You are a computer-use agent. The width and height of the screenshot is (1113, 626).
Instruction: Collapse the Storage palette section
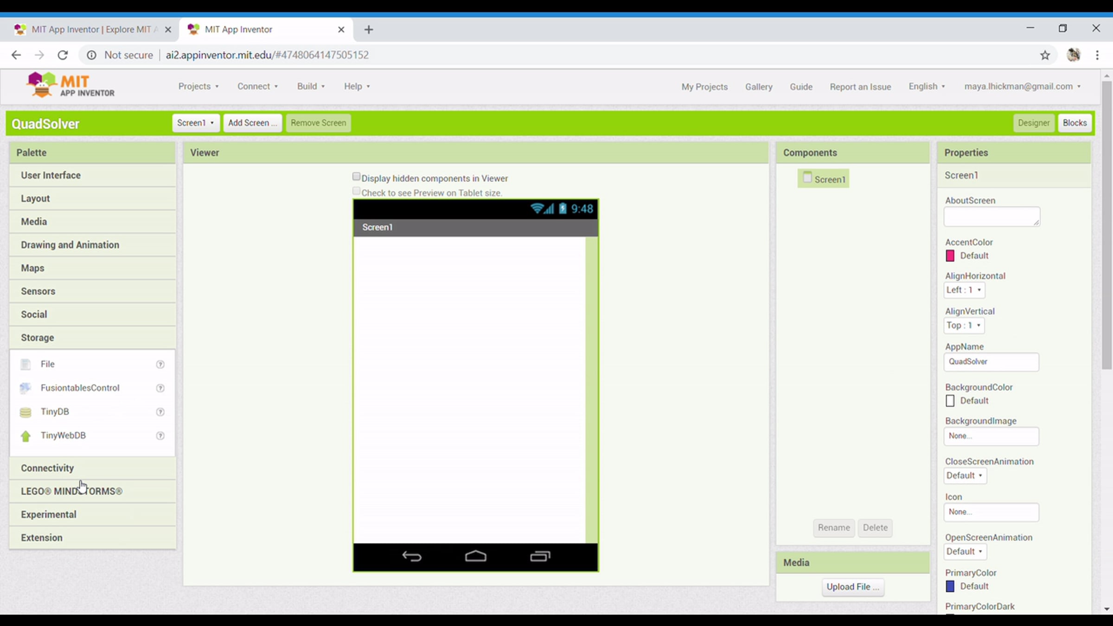pyautogui.click(x=93, y=338)
